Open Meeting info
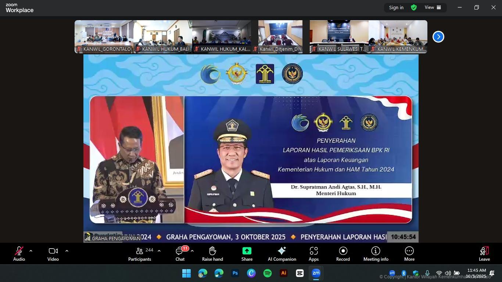 tap(376, 254)
